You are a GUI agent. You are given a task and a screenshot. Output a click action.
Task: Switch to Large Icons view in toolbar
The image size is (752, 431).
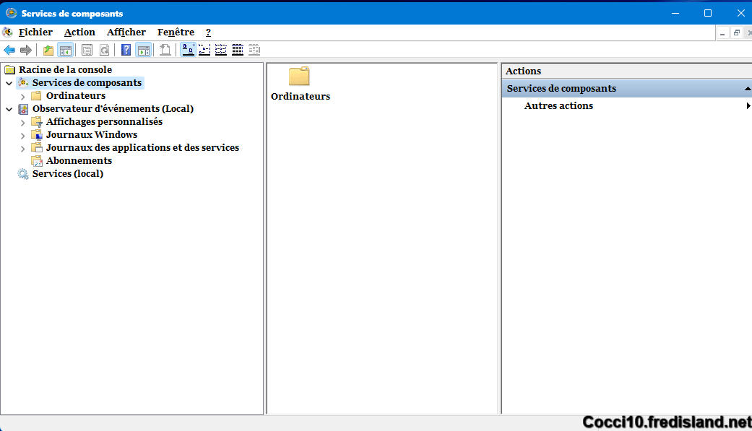click(x=188, y=50)
